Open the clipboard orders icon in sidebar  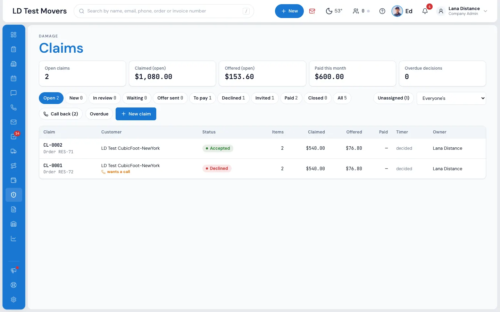14,49
